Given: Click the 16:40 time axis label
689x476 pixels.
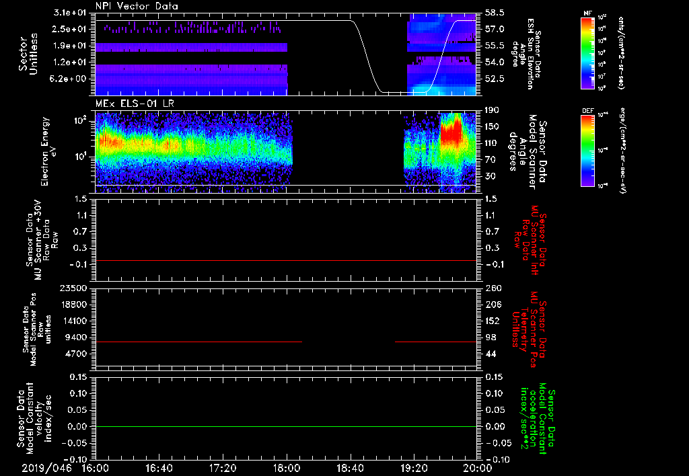Looking at the screenshot, I should pyautogui.click(x=159, y=468).
